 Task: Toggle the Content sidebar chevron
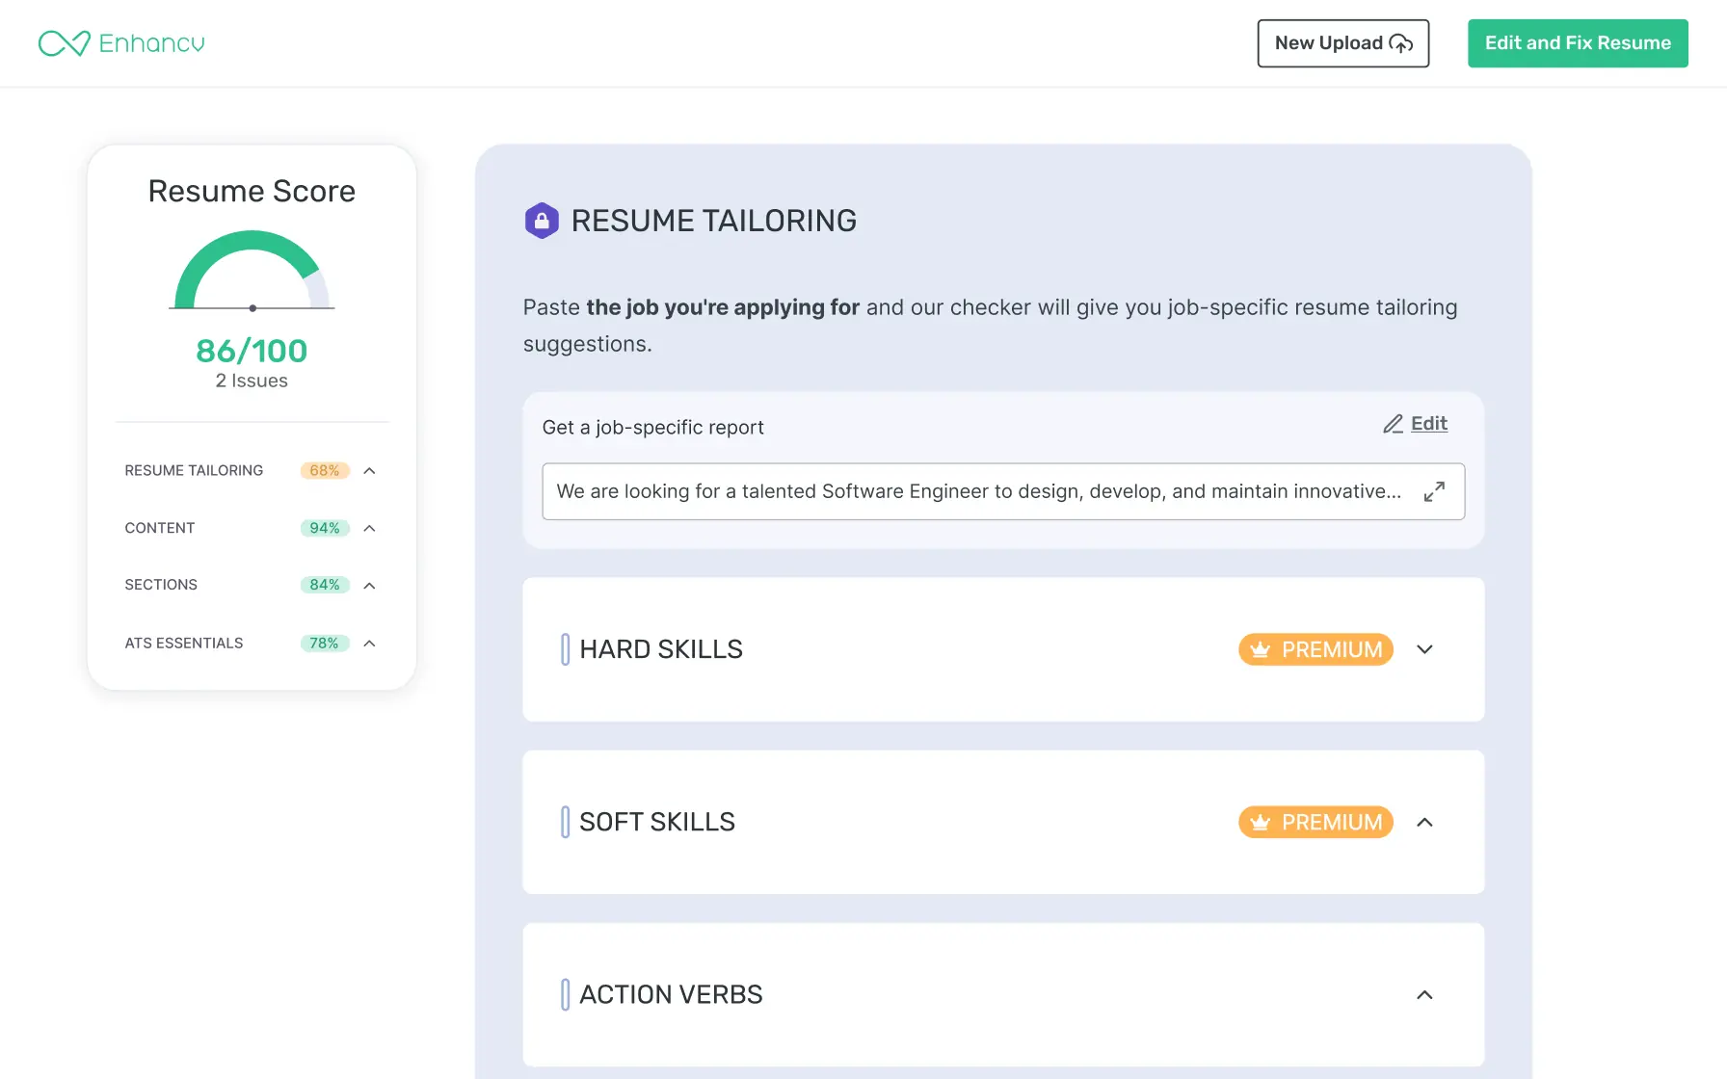(x=369, y=528)
